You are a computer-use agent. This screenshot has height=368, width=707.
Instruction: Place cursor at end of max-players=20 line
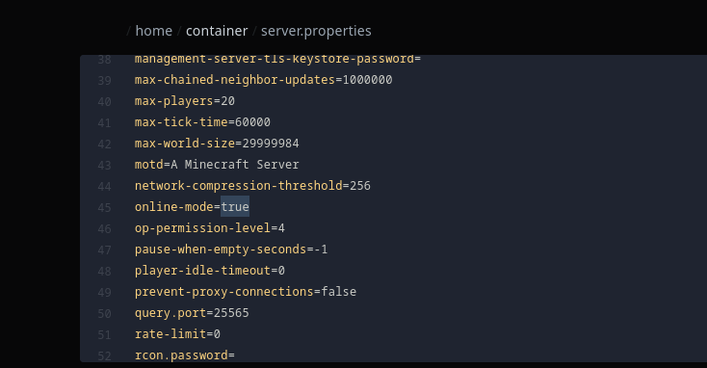[235, 101]
